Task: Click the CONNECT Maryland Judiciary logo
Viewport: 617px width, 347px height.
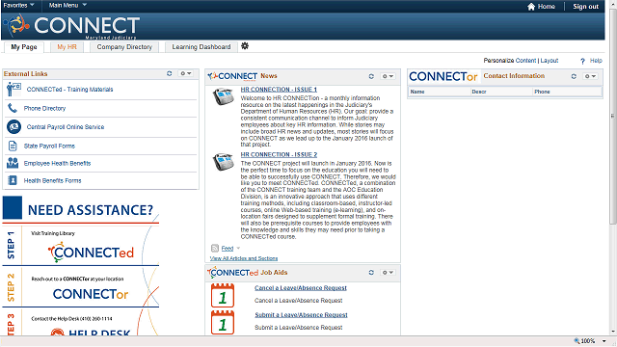Action: (71, 26)
